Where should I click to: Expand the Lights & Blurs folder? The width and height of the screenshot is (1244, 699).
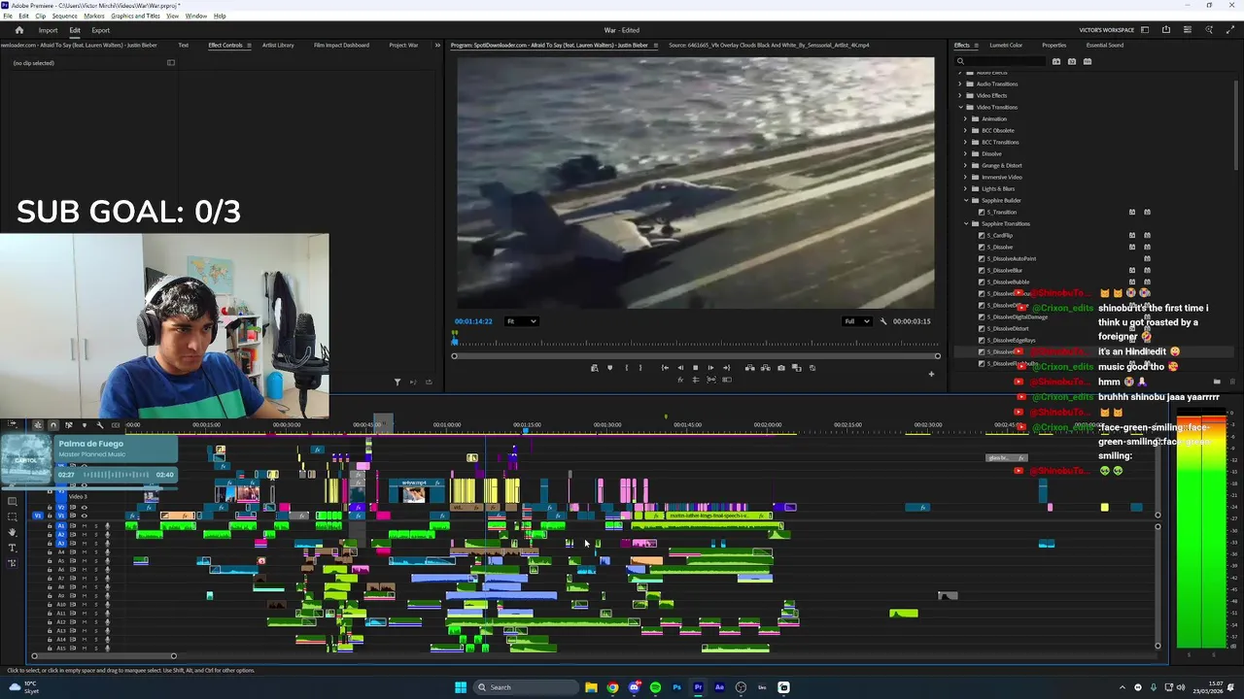[x=966, y=188]
